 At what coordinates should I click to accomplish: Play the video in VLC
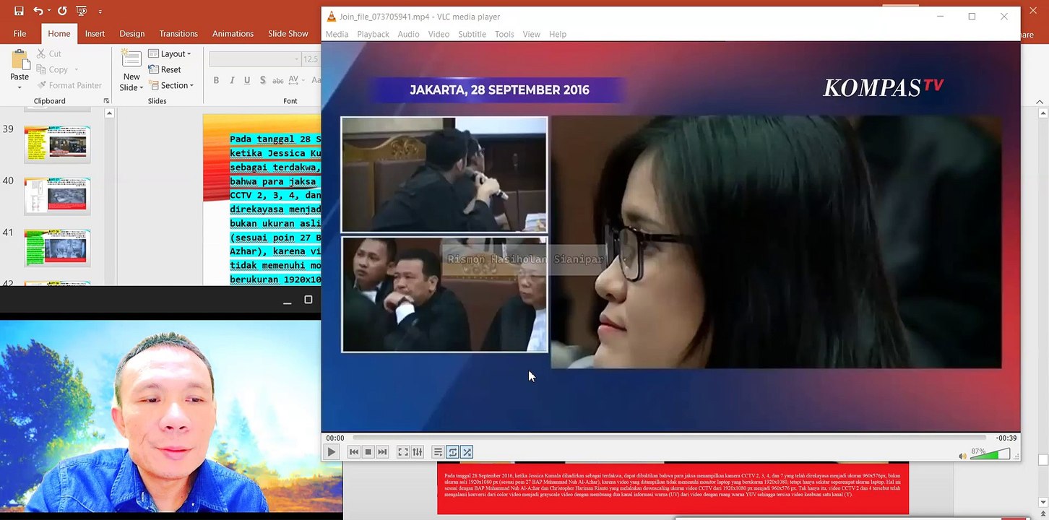coord(331,452)
